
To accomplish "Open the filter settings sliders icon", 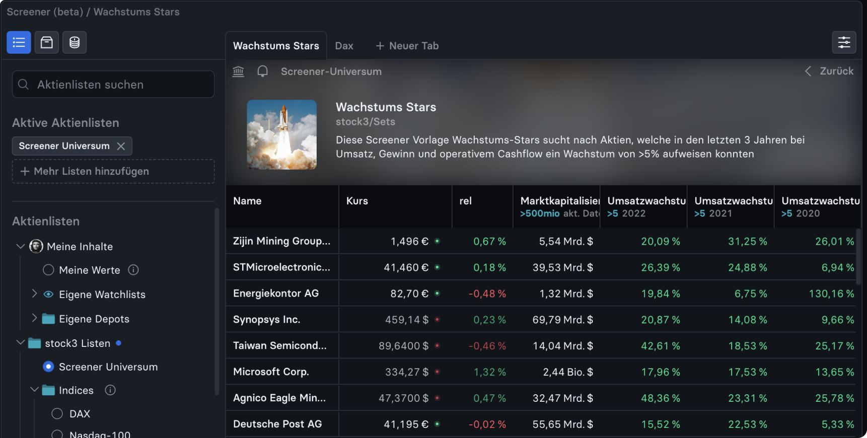I will click(x=844, y=42).
